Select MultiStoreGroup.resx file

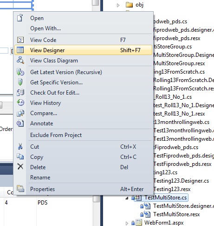click(x=179, y=63)
